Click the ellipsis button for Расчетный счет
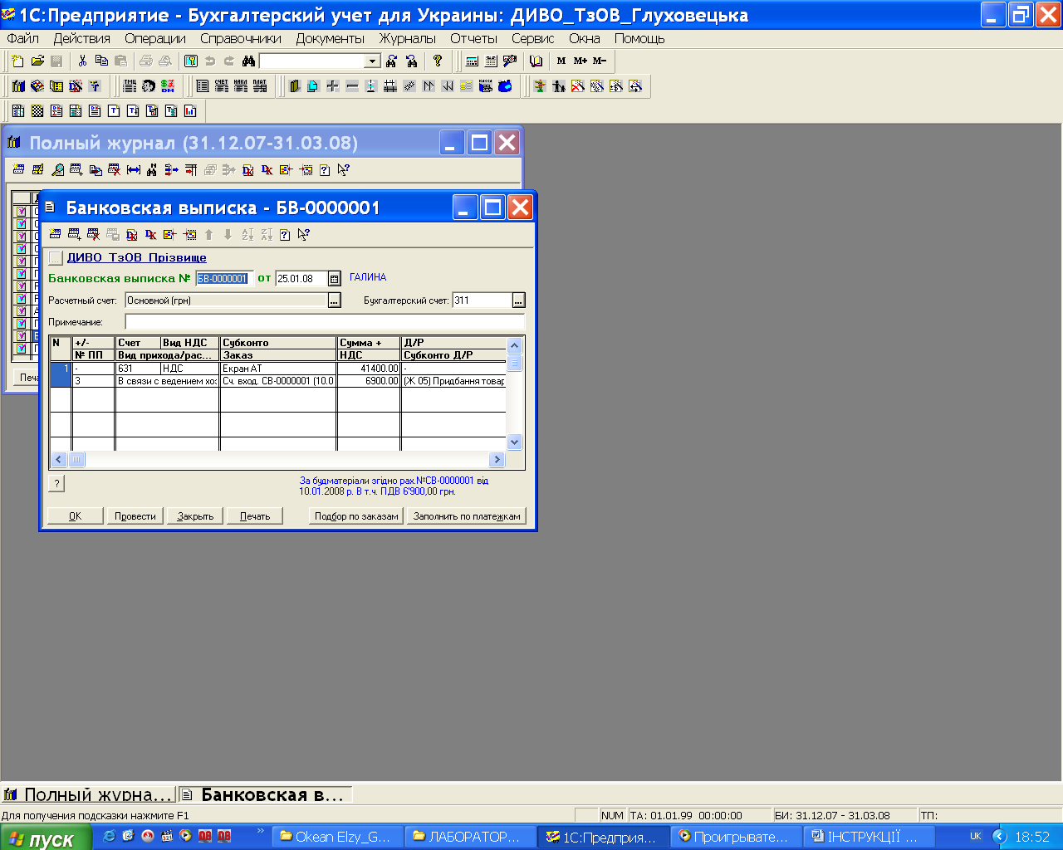The image size is (1063, 850). pyautogui.click(x=335, y=300)
